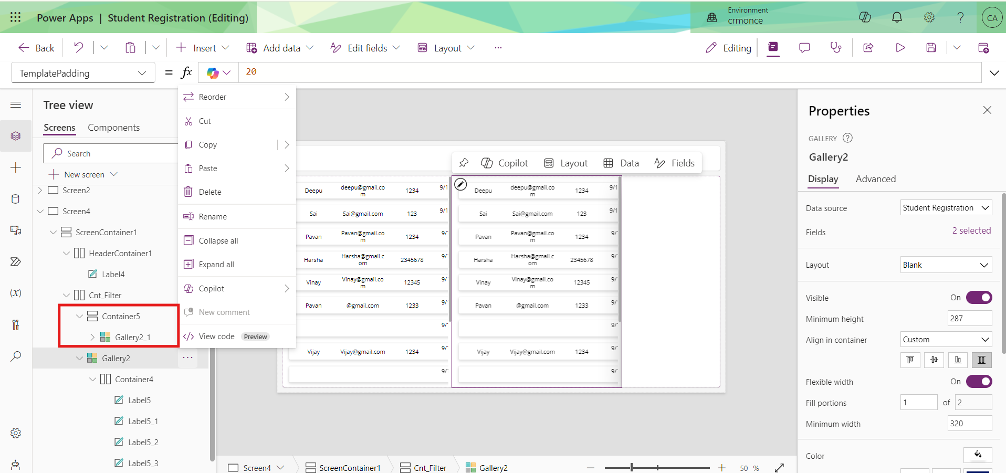Open the Power Automate sidebar icon
Screen dimensions: 1006x473
(x=16, y=261)
